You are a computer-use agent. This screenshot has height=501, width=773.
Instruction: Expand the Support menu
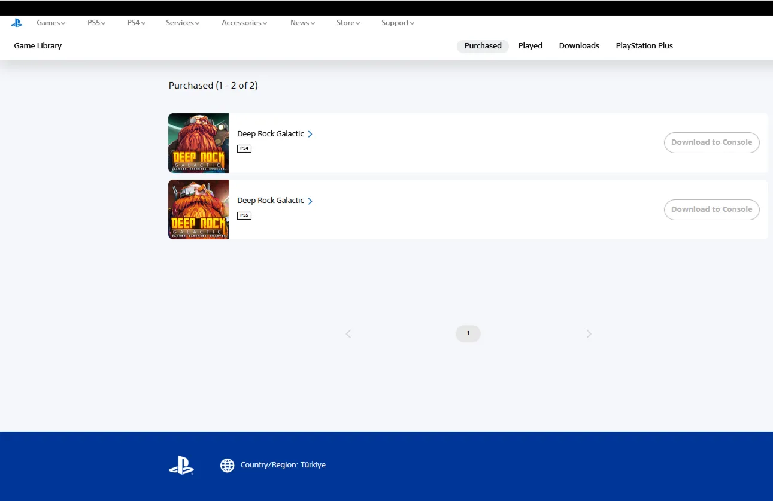[398, 23]
